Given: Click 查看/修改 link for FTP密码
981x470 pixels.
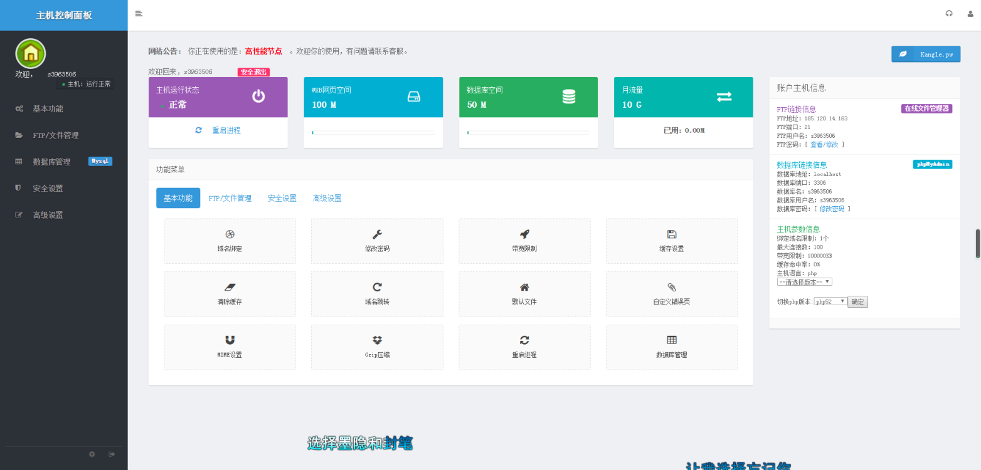Looking at the screenshot, I should pyautogui.click(x=824, y=145).
